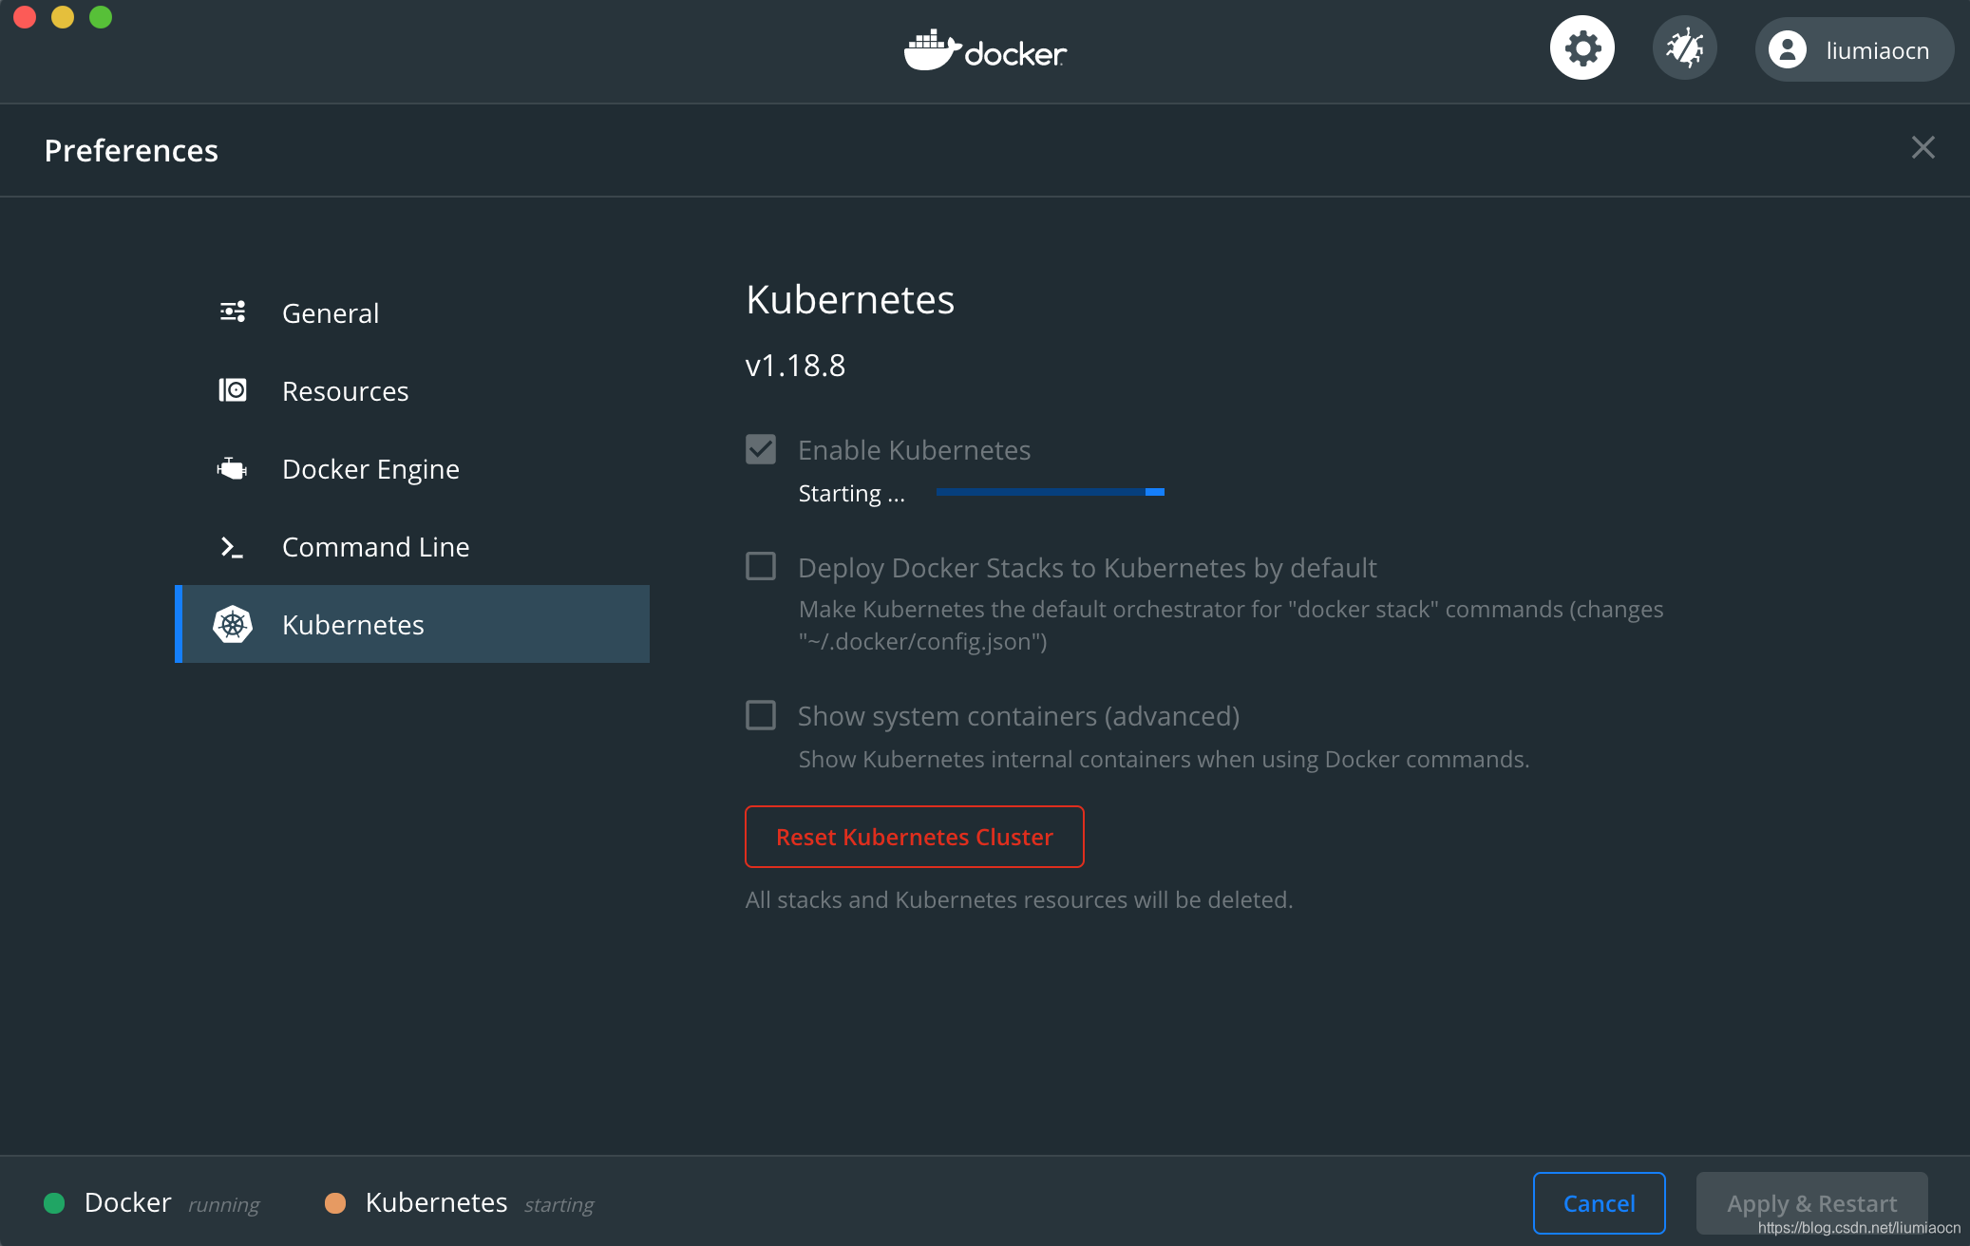Open the liumiaocn account menu
1970x1246 pixels.
point(1854,49)
